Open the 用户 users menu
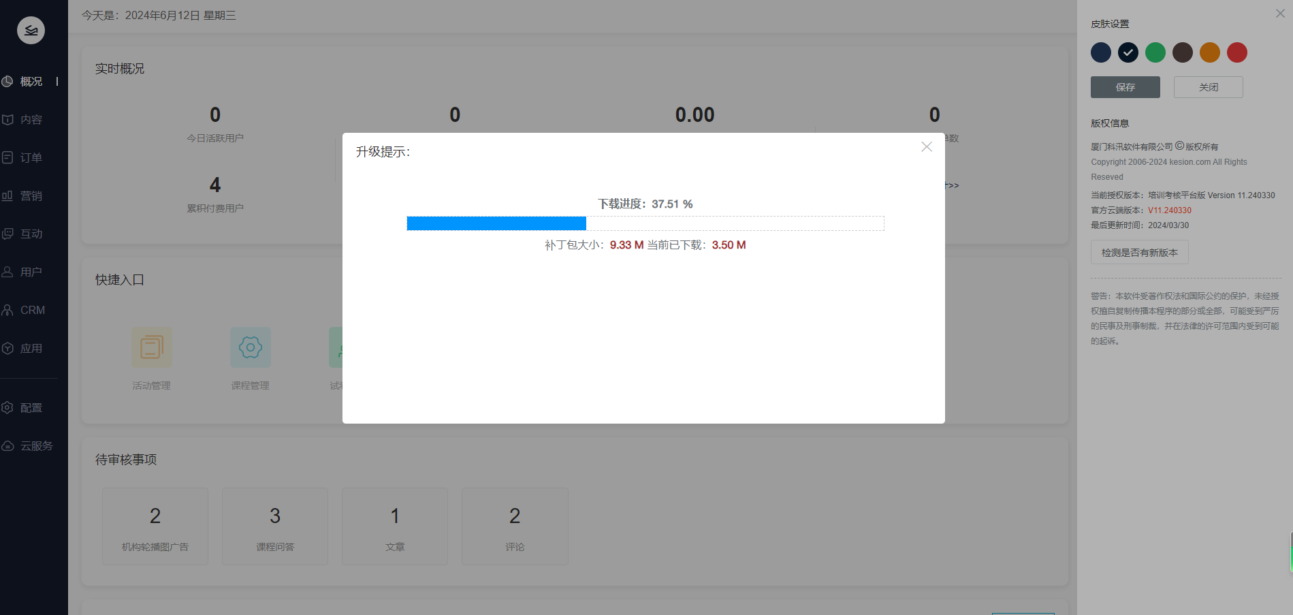The image size is (1293, 615). [x=31, y=272]
